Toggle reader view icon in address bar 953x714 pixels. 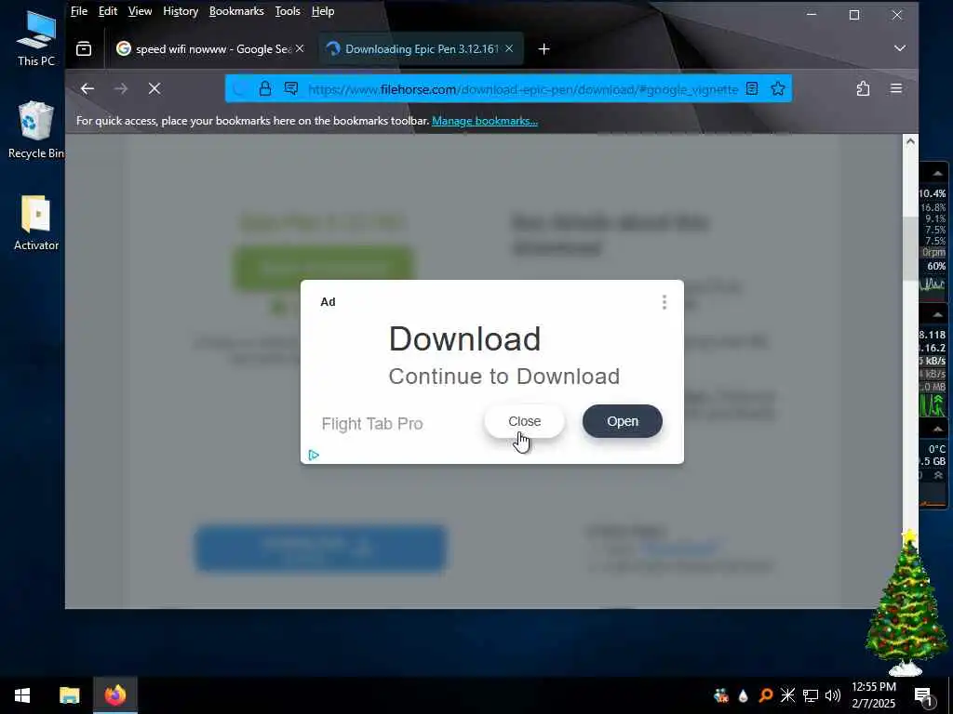click(x=752, y=89)
